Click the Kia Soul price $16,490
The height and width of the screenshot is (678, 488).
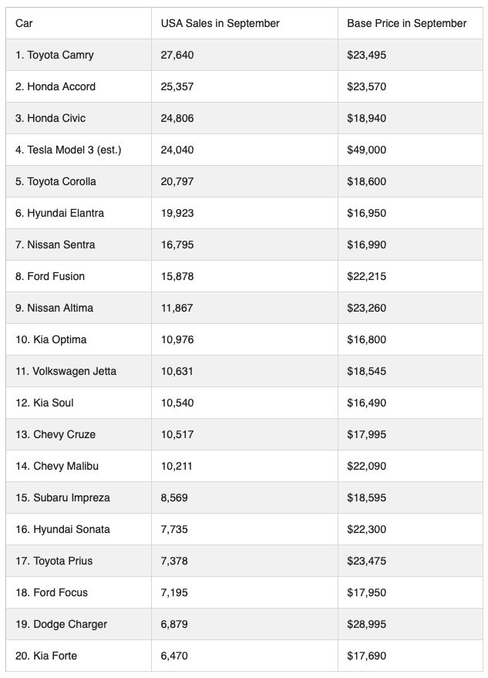pyautogui.click(x=366, y=403)
